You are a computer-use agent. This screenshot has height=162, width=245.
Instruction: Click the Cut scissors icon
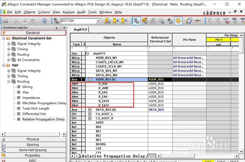[16, 21]
